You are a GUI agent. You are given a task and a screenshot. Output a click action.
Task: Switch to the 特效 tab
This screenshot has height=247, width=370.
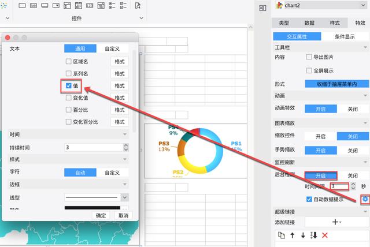(x=360, y=23)
